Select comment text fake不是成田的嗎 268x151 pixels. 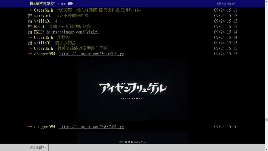point(72,16)
